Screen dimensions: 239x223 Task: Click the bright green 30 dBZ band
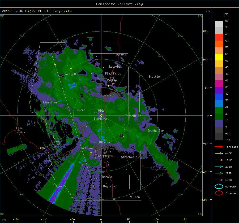[219, 110]
